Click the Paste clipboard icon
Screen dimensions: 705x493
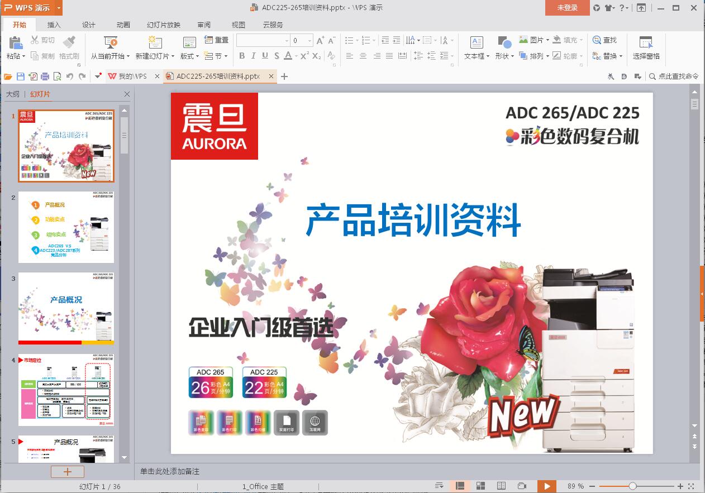click(16, 42)
